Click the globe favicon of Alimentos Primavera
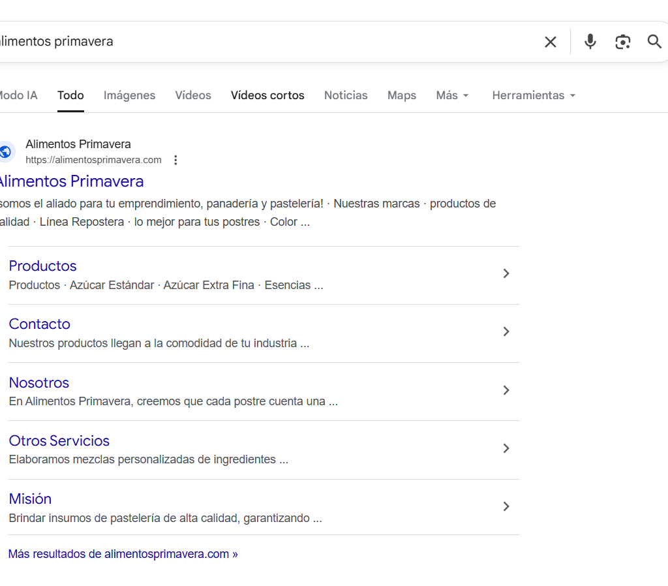Viewport: 668px width, 586px height. (x=6, y=152)
